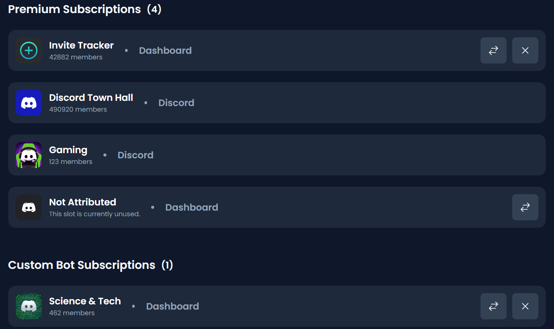
Task: Transfer the Invite Tracker subscription
Action: pyautogui.click(x=493, y=50)
